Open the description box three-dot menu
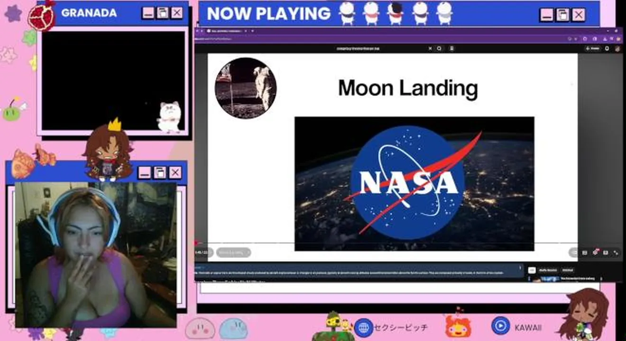 tap(520, 268)
